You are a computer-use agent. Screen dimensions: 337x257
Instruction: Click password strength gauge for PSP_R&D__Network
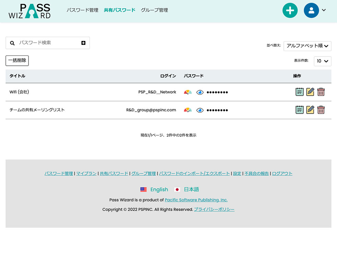(x=188, y=92)
